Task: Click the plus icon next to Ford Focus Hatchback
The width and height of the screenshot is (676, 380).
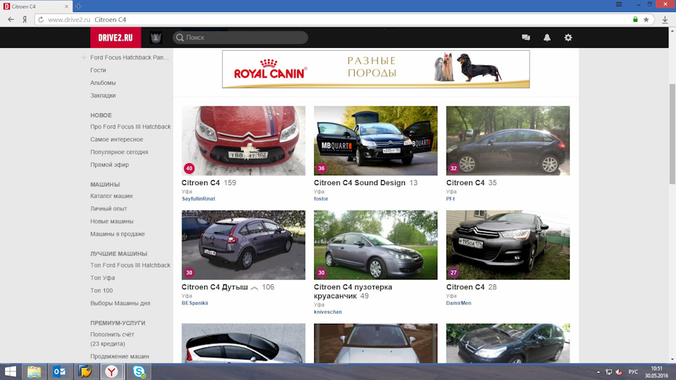Action: tap(84, 57)
